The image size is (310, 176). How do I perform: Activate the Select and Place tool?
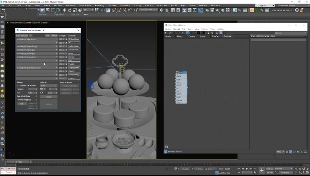pyautogui.click(x=80, y=10)
